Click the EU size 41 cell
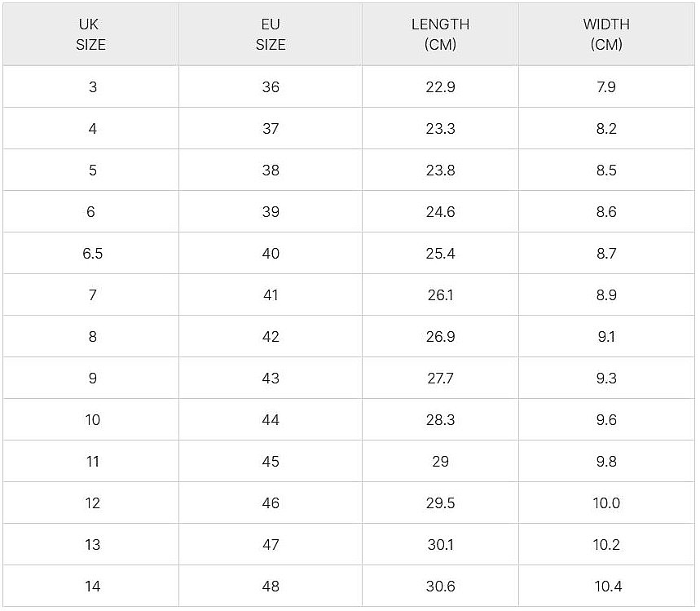Viewport: 700px width, 611px height. click(271, 295)
